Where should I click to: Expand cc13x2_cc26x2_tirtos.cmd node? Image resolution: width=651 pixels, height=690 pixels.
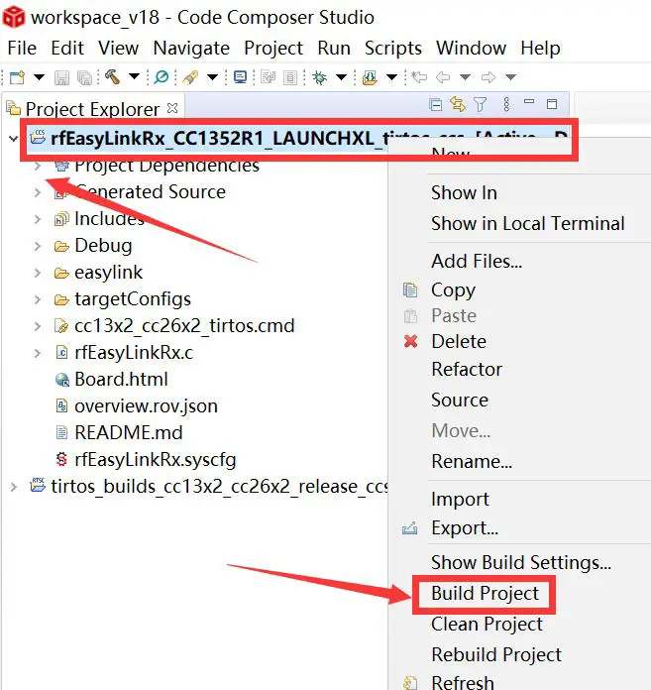pos(38,326)
